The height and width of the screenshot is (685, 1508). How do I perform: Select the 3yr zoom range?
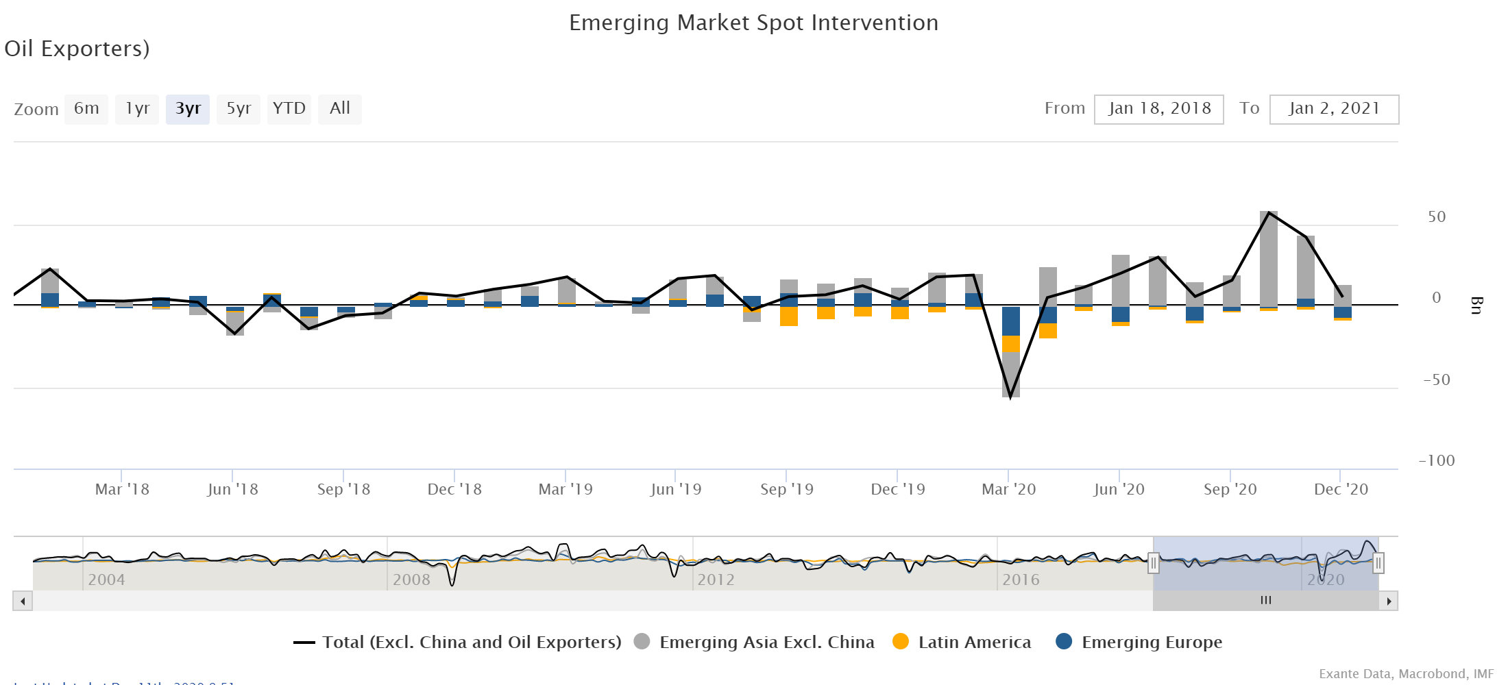pos(187,108)
